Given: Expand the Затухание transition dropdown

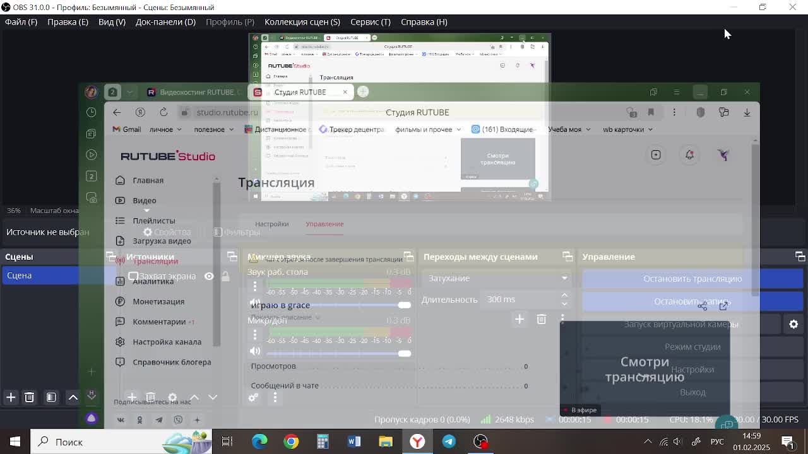Looking at the screenshot, I should coord(497,278).
